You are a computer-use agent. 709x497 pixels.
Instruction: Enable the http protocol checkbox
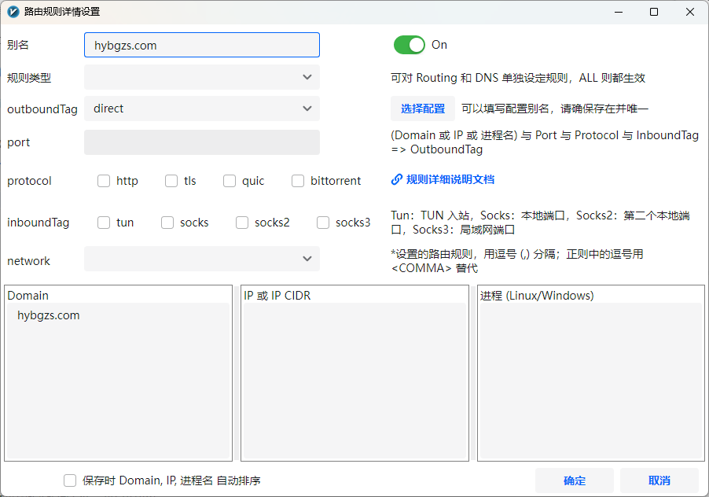click(x=104, y=181)
